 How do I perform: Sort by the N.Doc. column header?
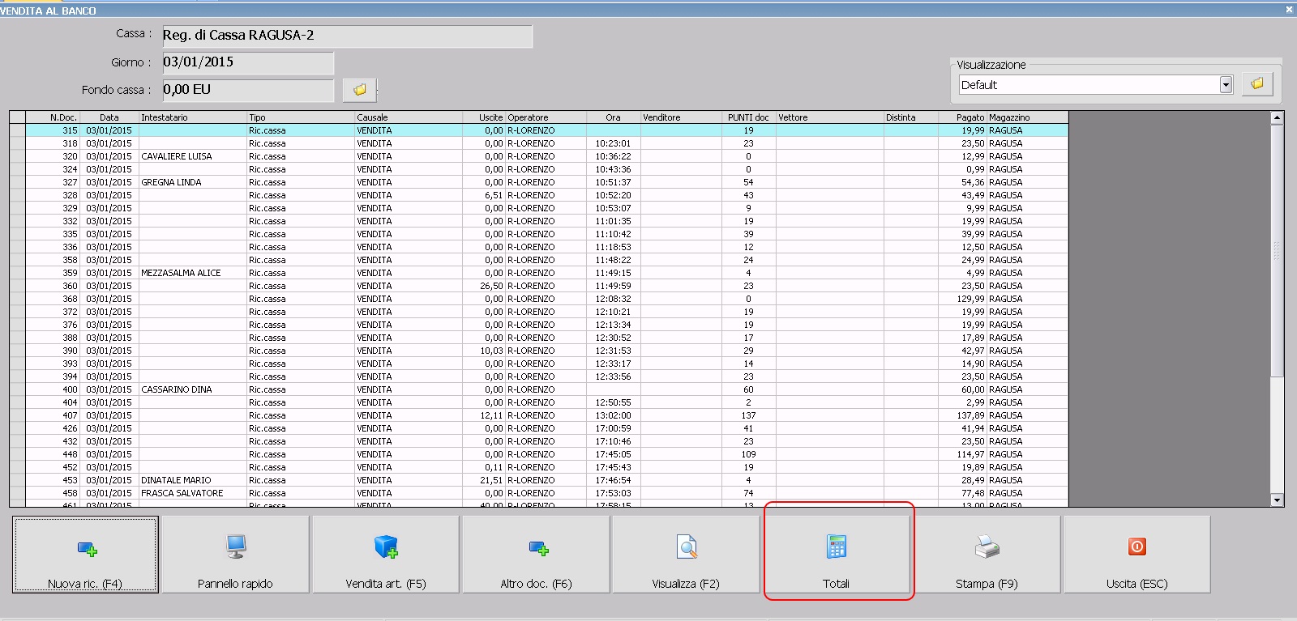tap(52, 117)
